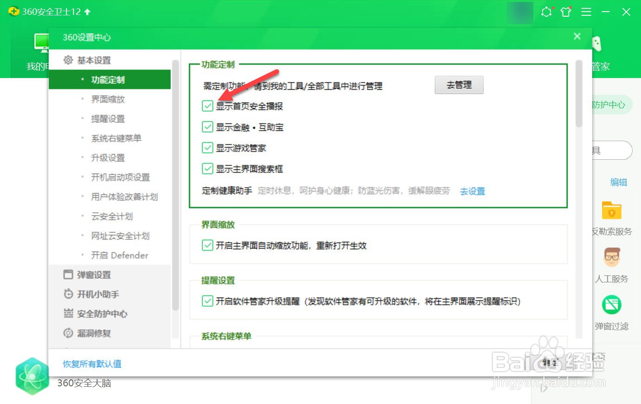This screenshot has width=641, height=404.
Task: Uncheck 显示金融·互助宝
Action: tap(208, 127)
